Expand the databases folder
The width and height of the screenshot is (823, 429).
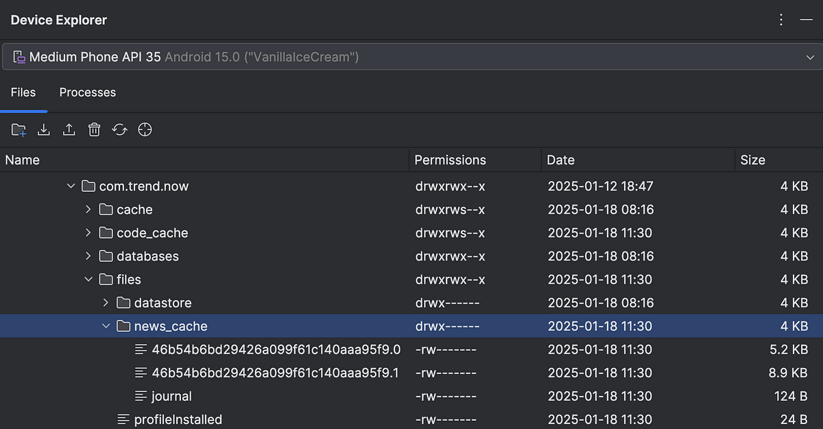tap(88, 256)
